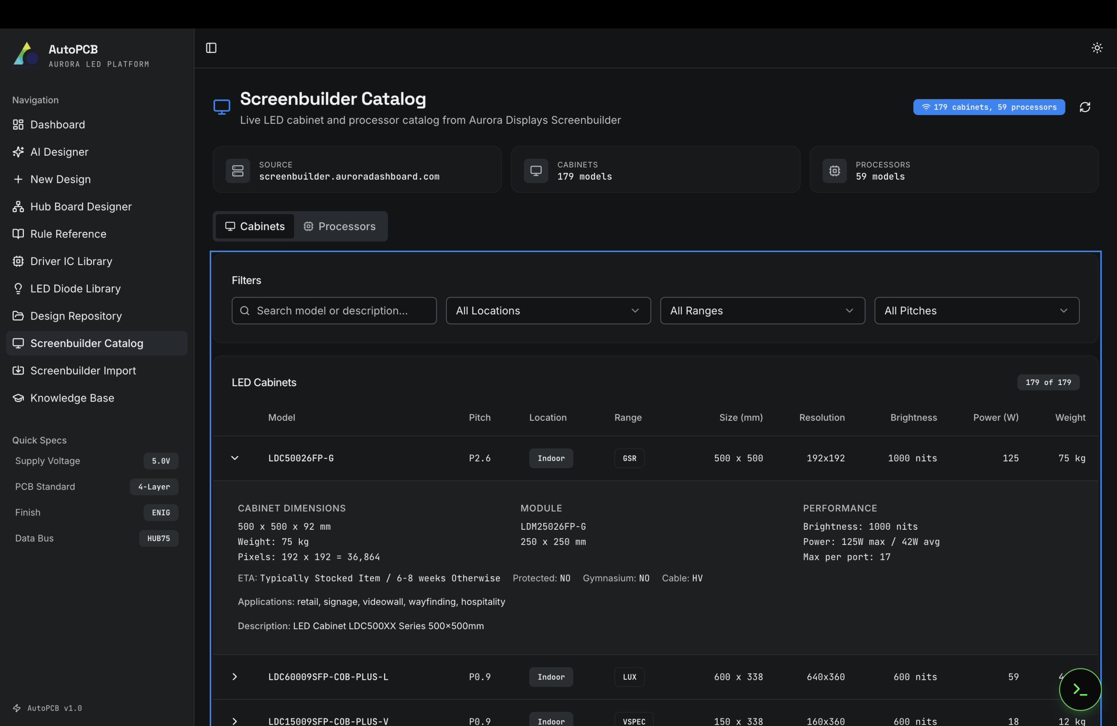
Task: Open the AI Designer from the sidebar
Action: [x=59, y=151]
